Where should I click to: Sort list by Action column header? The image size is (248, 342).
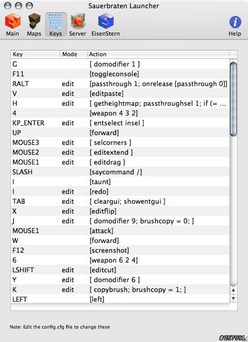click(158, 54)
